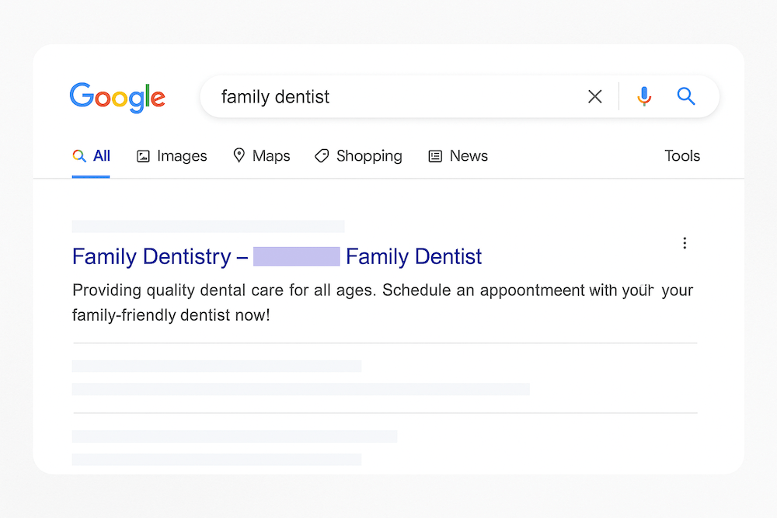Click the News icon
Viewport: 777px width, 518px height.
434,156
